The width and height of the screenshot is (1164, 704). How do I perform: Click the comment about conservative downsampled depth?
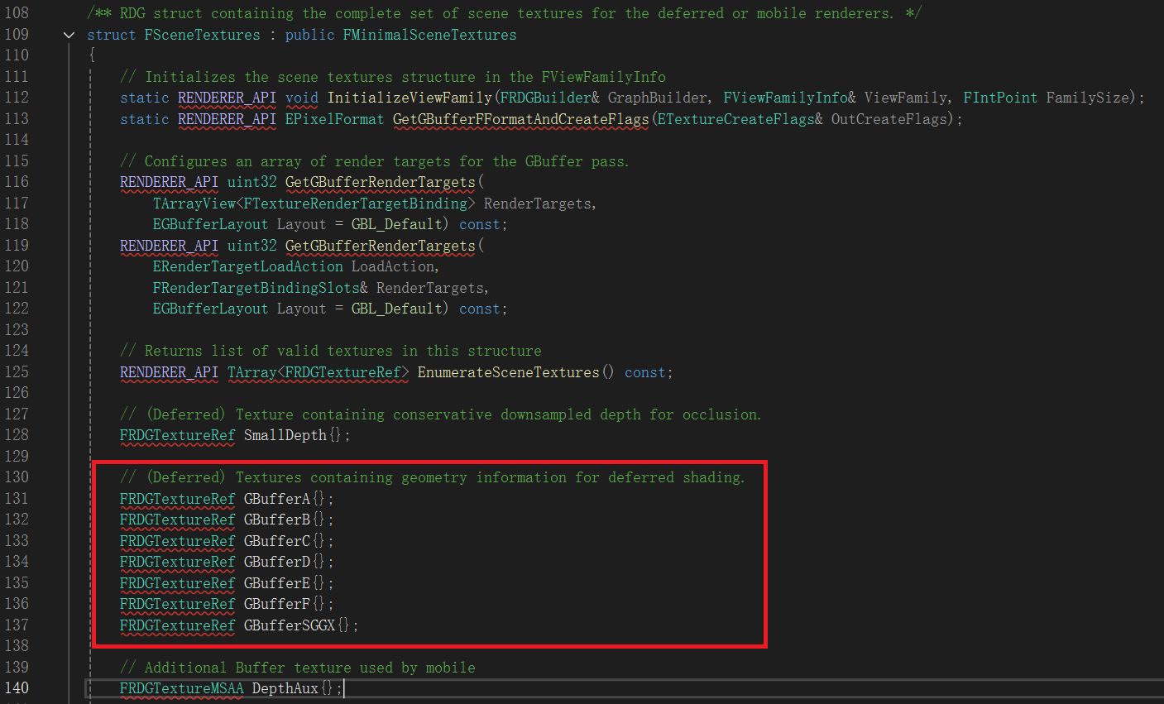440,414
